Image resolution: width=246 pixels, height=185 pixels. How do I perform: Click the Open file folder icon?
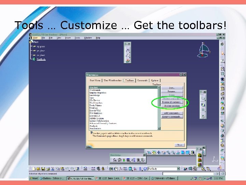(x=38, y=169)
